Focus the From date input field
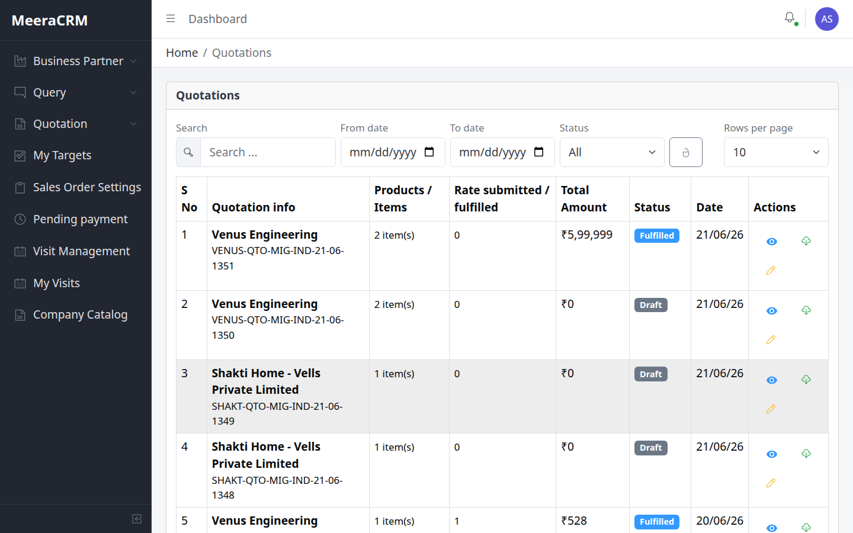The width and height of the screenshot is (853, 533). 393,152
